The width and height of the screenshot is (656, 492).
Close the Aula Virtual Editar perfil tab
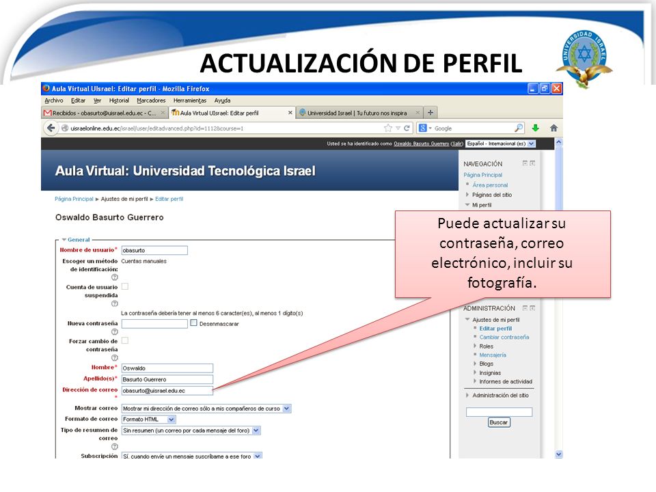click(x=290, y=113)
